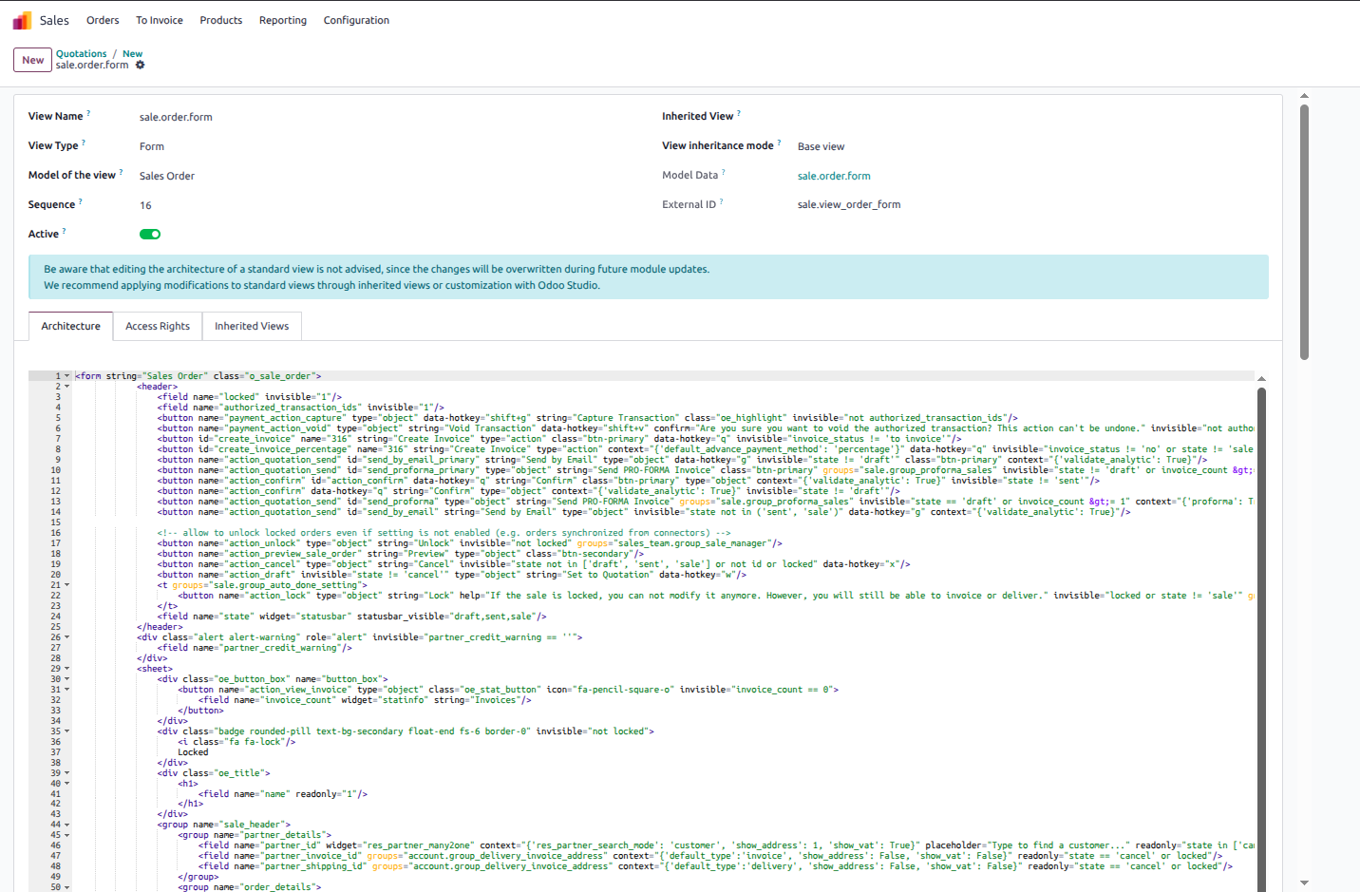This screenshot has width=1360, height=892.
Task: Open the Configuration menu
Action: [356, 20]
